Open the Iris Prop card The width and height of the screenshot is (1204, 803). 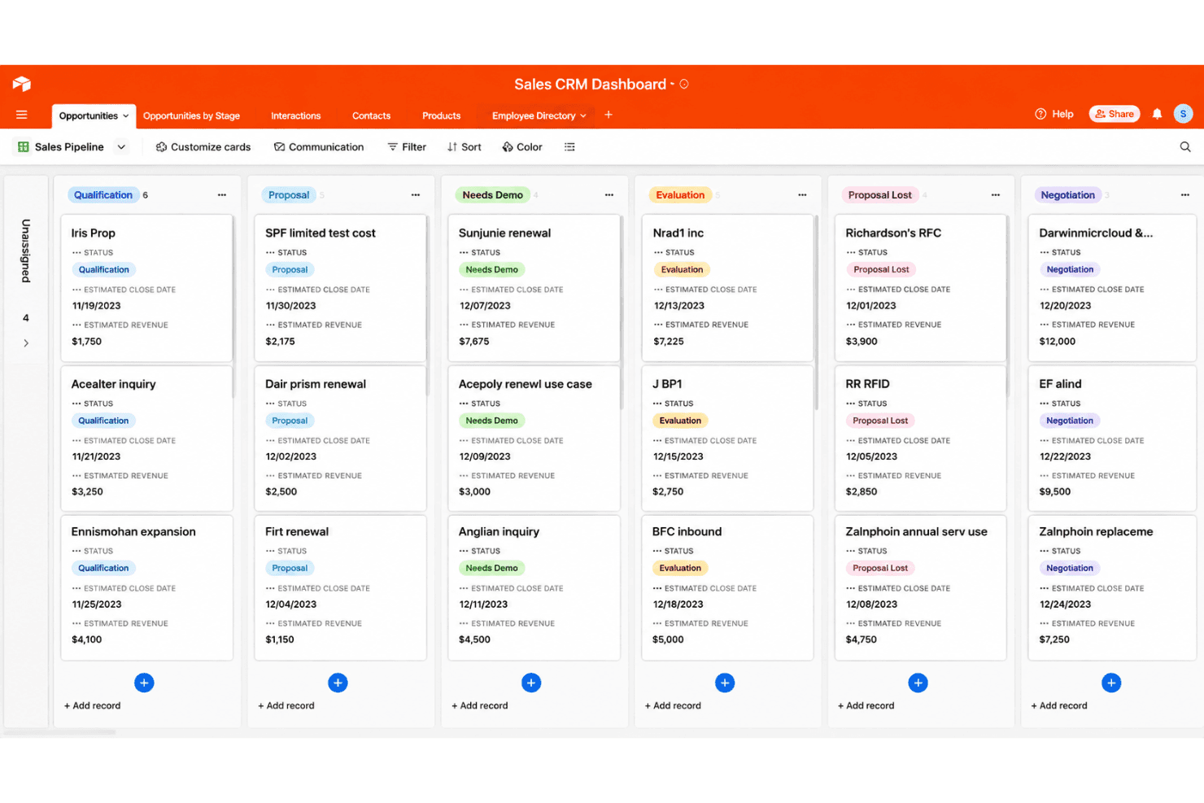[x=147, y=288]
